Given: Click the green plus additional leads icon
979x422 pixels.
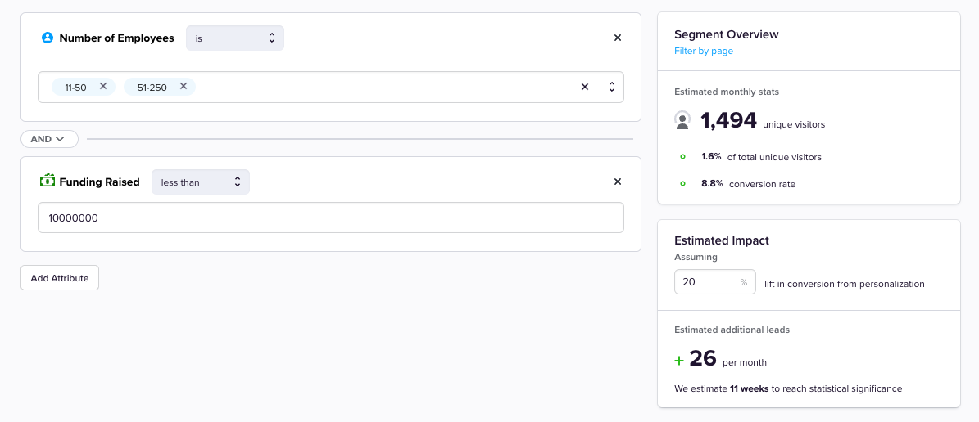Looking at the screenshot, I should coord(678,360).
